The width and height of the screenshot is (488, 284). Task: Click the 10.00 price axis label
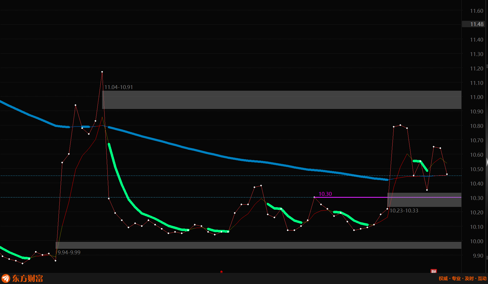[476, 241]
